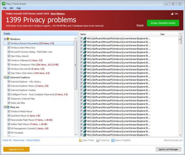185x155 pixels.
Task: Click the Rescan link
Action: tap(140, 25)
